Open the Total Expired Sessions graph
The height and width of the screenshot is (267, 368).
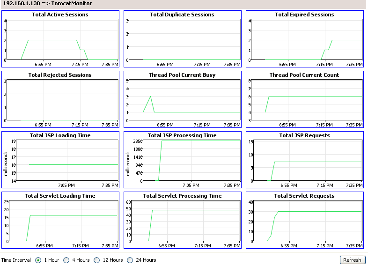tap(305, 39)
